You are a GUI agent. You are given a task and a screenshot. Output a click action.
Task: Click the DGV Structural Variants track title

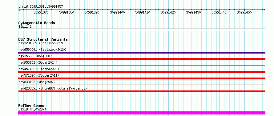point(43,39)
